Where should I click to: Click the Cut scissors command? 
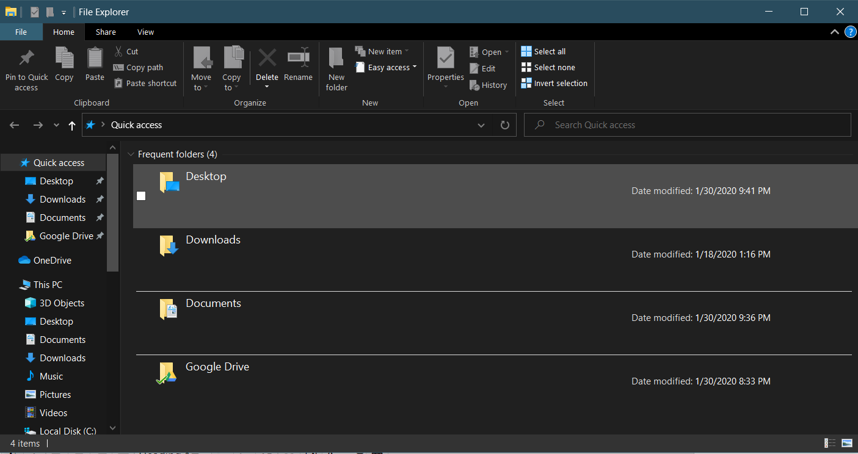point(126,51)
